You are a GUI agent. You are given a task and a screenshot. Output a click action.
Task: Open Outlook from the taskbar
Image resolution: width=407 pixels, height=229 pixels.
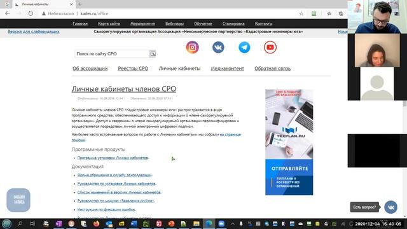coord(109,223)
